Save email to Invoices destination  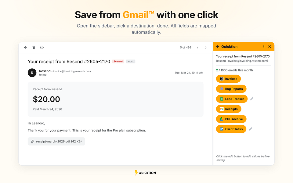228,79
